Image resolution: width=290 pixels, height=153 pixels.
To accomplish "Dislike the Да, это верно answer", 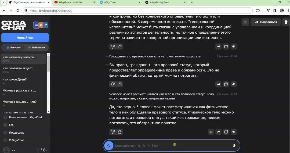I will click(113, 132).
